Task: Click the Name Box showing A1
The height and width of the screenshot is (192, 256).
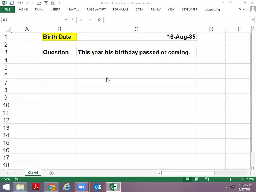Action: [x=33, y=20]
